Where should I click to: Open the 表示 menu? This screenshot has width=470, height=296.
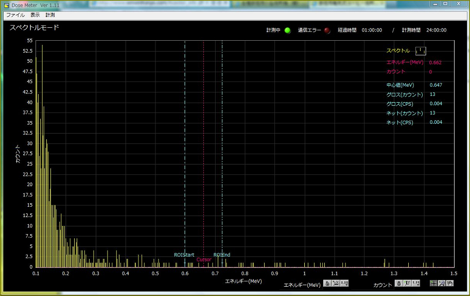point(35,15)
